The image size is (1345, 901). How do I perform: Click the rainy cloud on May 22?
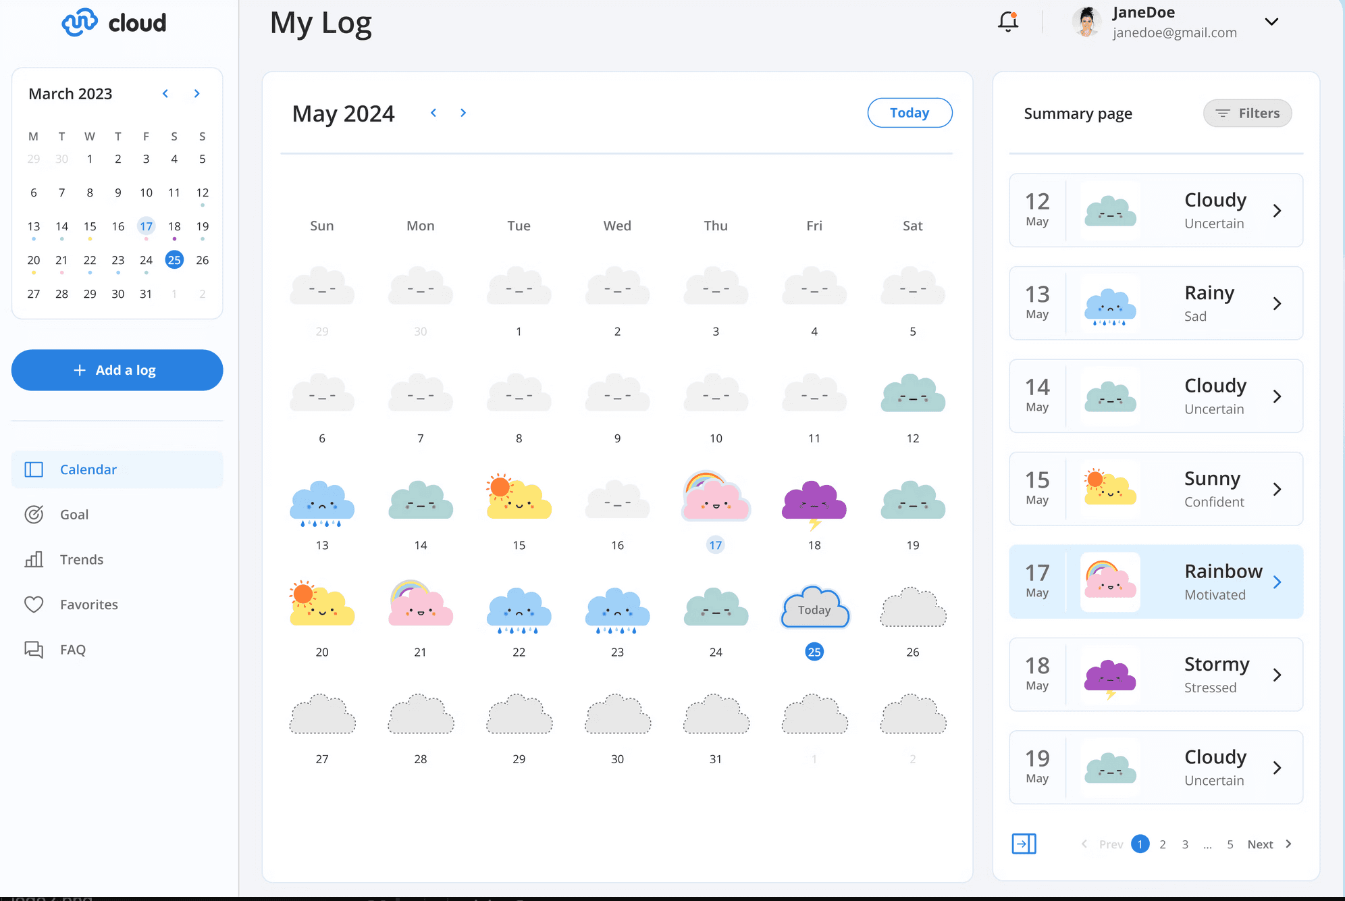tap(519, 611)
